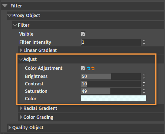The width and height of the screenshot is (165, 134).
Task: Decrease Brightness using the stepper down arrow
Action: point(144,78)
